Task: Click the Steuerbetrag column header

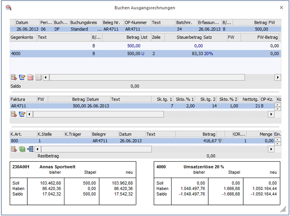Action: tap(189, 37)
